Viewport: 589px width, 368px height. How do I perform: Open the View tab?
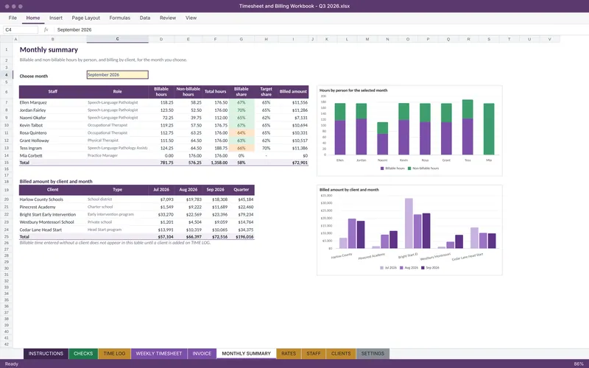click(x=191, y=18)
